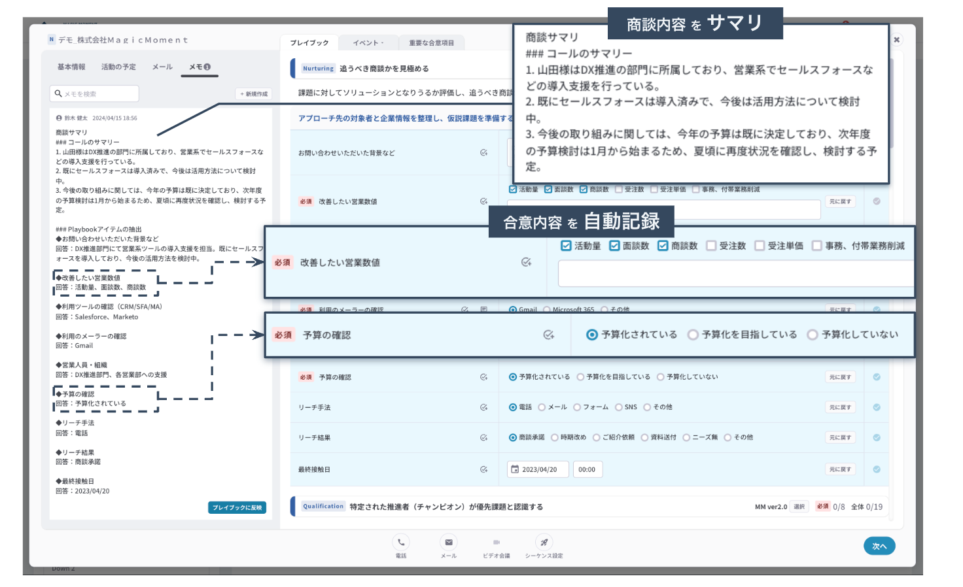Click the magnifier icon in memo search

[58, 93]
